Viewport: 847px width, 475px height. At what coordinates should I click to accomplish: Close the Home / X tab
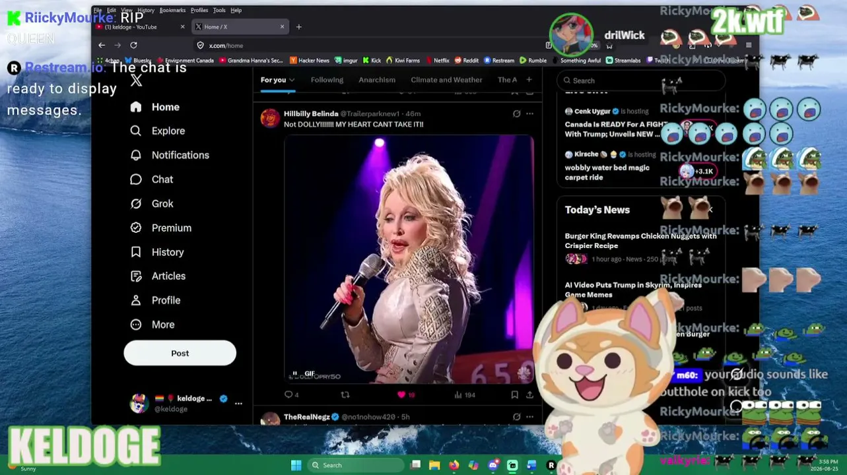click(x=282, y=27)
